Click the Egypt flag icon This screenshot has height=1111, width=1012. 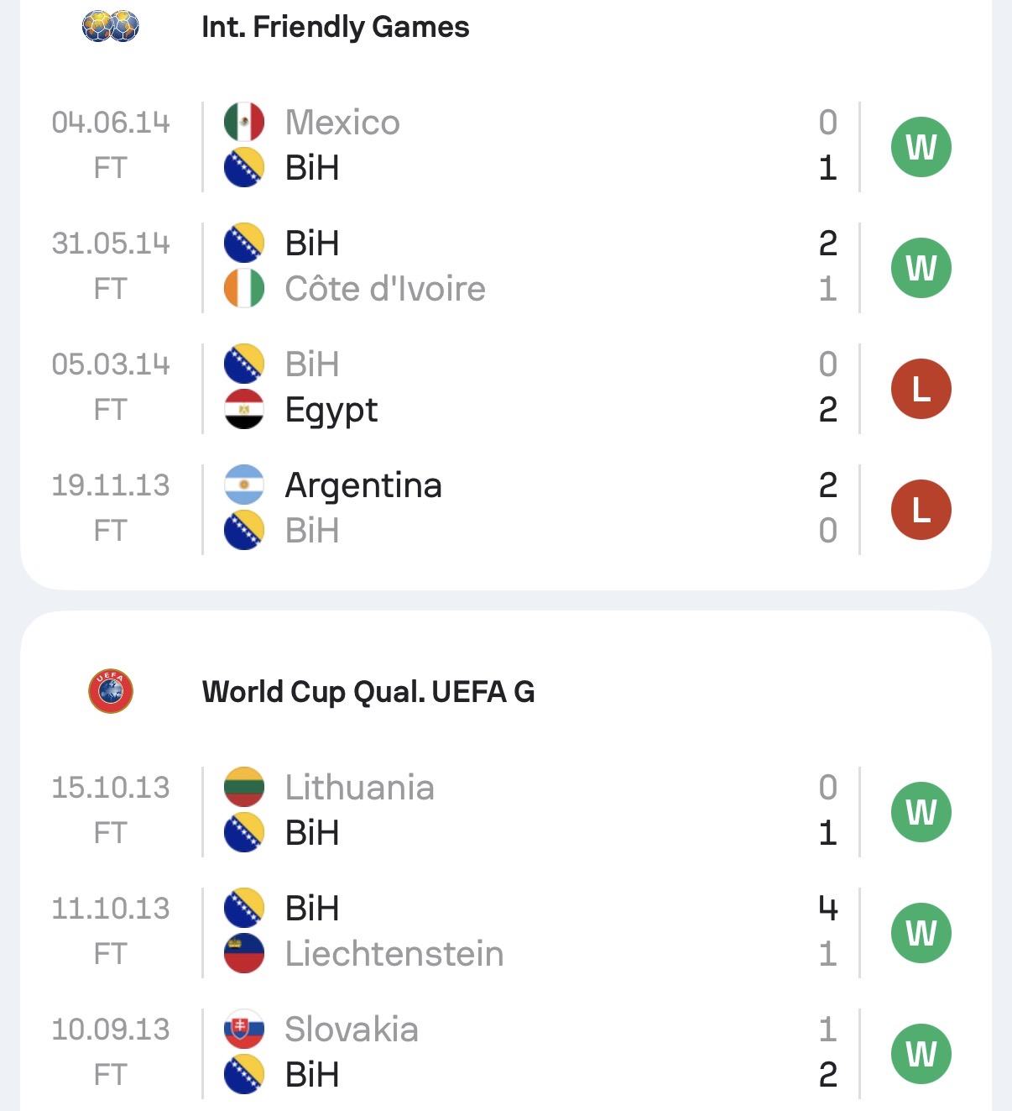[244, 410]
